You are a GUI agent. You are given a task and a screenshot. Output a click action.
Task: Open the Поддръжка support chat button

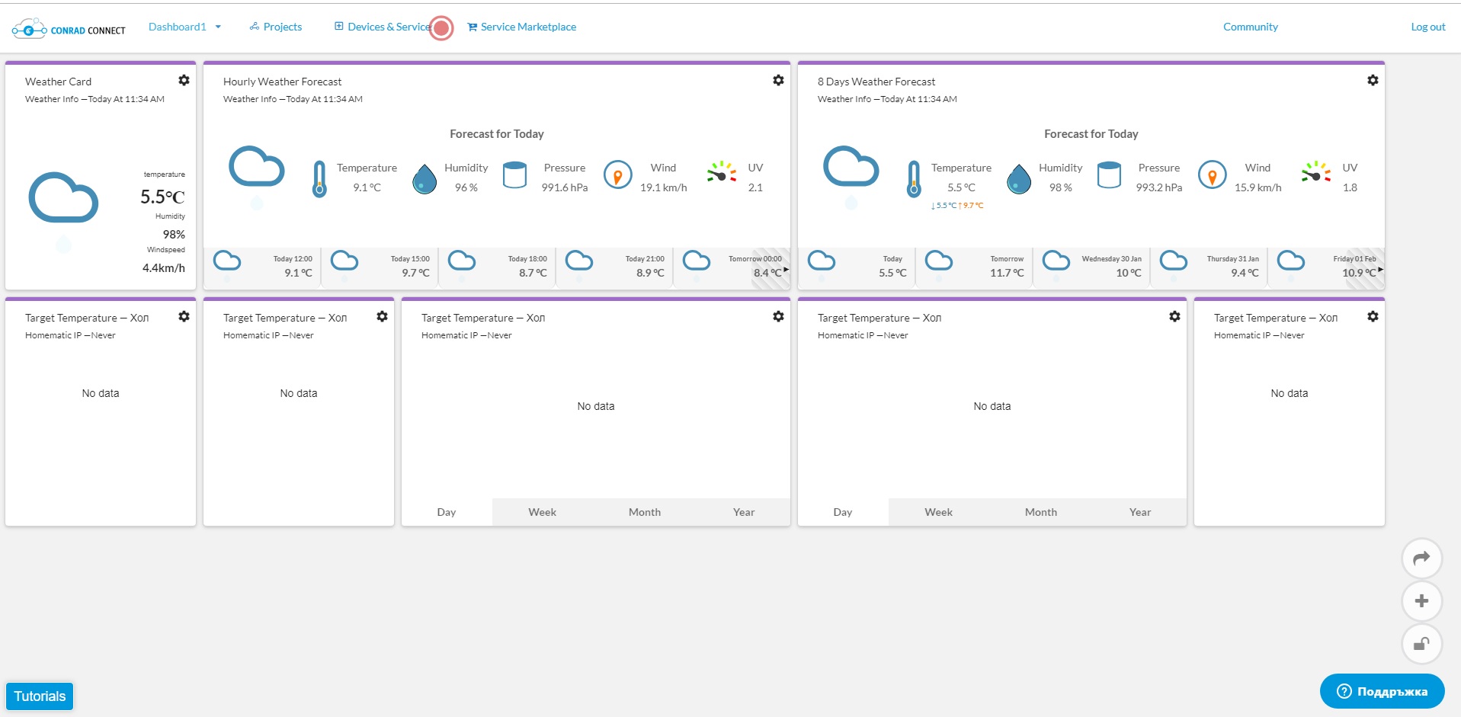pos(1382,691)
